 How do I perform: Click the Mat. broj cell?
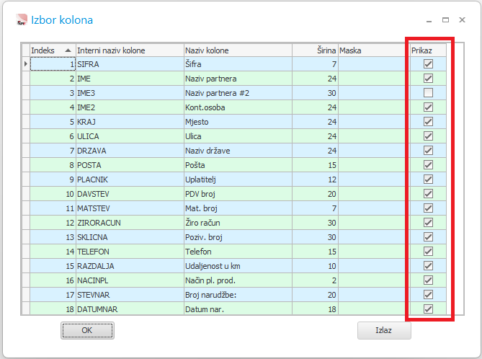click(238, 208)
